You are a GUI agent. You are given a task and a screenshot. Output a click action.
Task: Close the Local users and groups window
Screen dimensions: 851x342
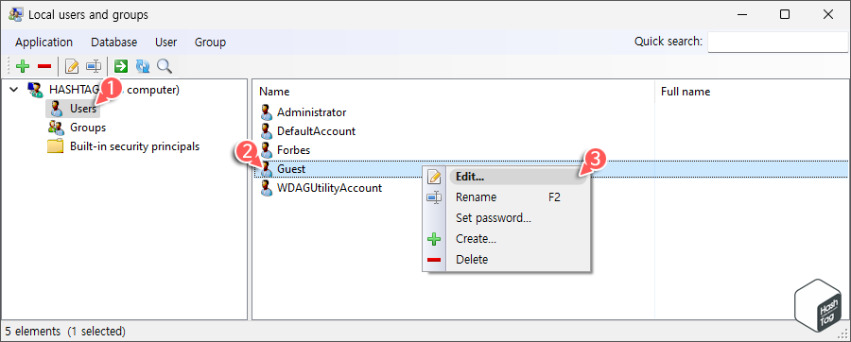(x=828, y=14)
